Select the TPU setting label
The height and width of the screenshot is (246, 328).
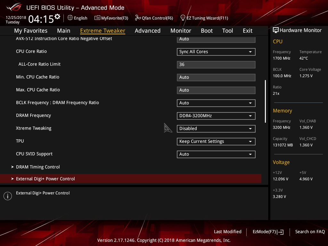pos(20,141)
